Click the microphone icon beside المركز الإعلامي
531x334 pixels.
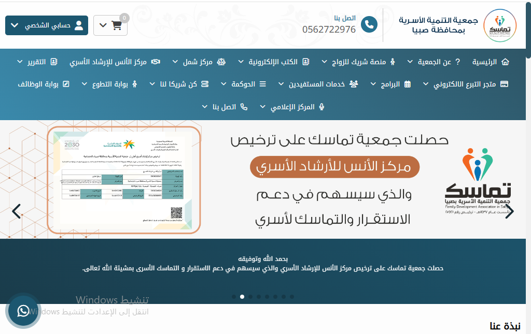(x=322, y=107)
